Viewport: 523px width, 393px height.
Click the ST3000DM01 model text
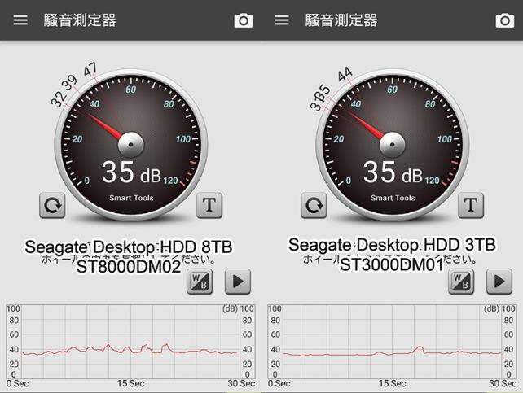pyautogui.click(x=392, y=264)
